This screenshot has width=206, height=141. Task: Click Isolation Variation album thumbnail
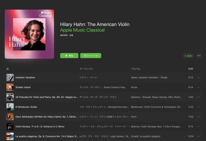pyautogui.click(x=10, y=77)
